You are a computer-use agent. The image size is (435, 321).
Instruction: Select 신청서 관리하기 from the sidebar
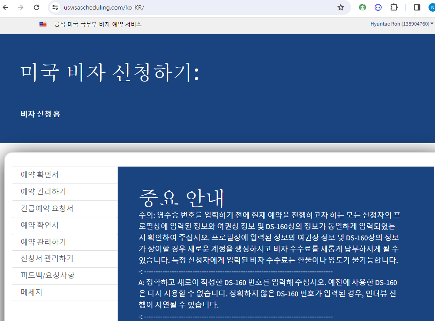[x=47, y=259]
